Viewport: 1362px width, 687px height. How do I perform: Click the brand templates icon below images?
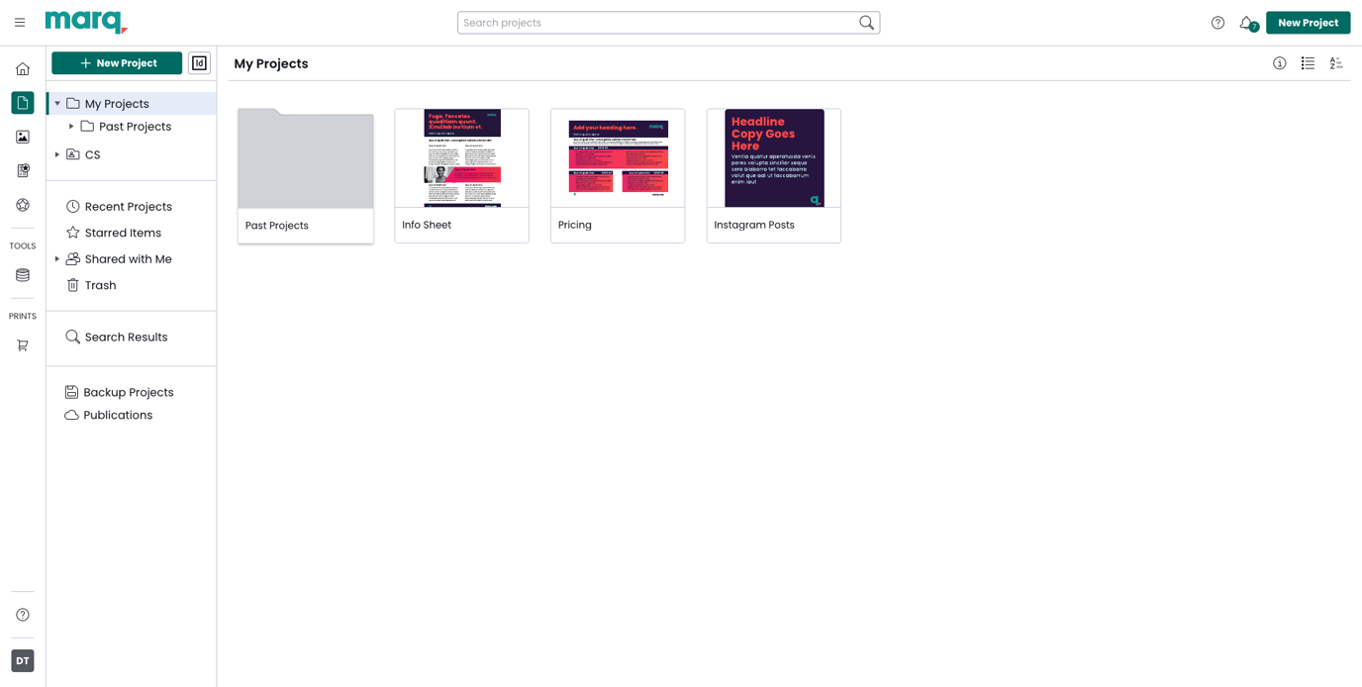click(22, 170)
